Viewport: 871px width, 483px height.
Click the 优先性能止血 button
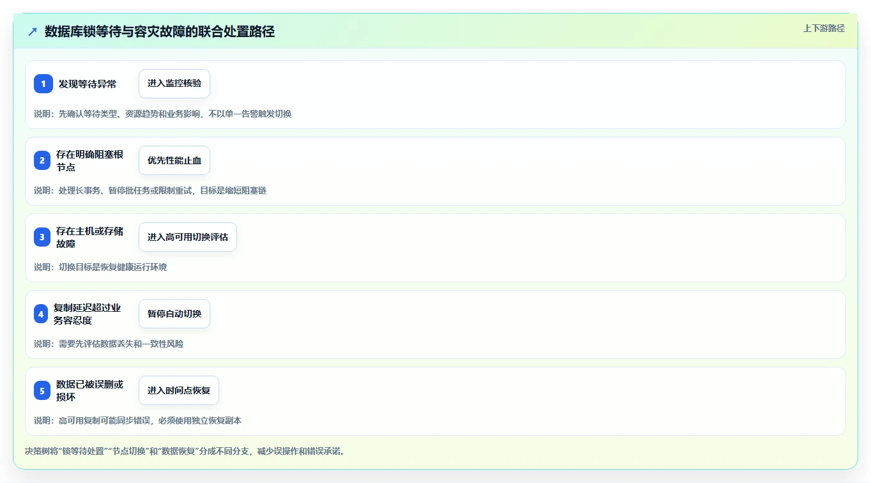(x=174, y=160)
